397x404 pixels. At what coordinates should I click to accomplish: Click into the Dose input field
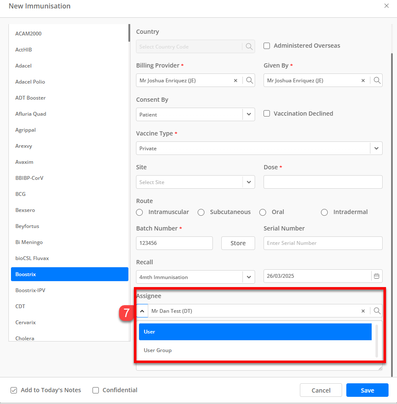[x=323, y=182]
